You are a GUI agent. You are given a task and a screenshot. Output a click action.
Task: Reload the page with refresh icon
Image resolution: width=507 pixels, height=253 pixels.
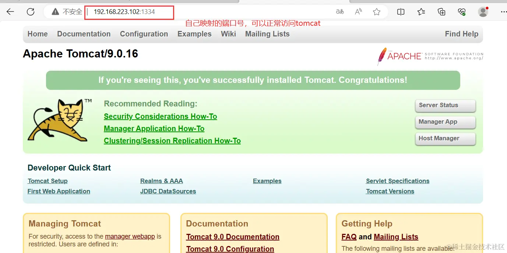(31, 12)
